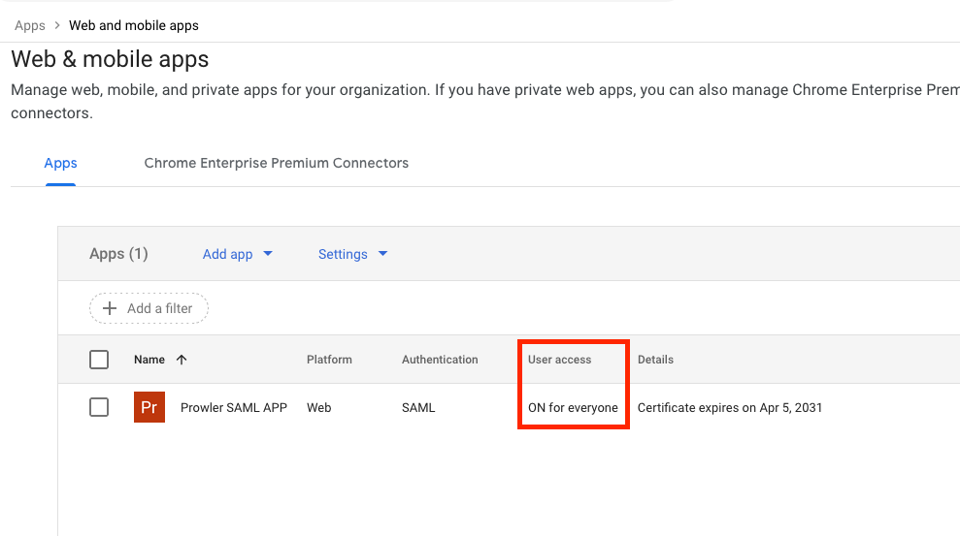Click Web and mobile apps breadcrumb
960x536 pixels.
pos(134,25)
